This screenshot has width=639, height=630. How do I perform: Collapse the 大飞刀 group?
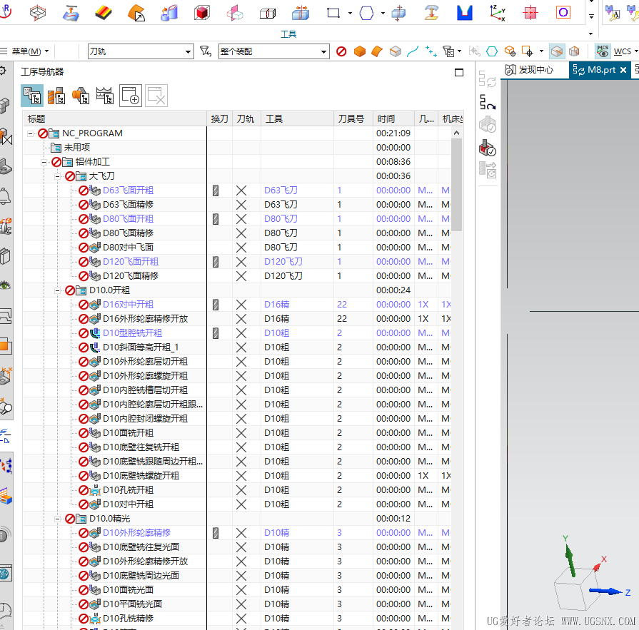pyautogui.click(x=57, y=176)
